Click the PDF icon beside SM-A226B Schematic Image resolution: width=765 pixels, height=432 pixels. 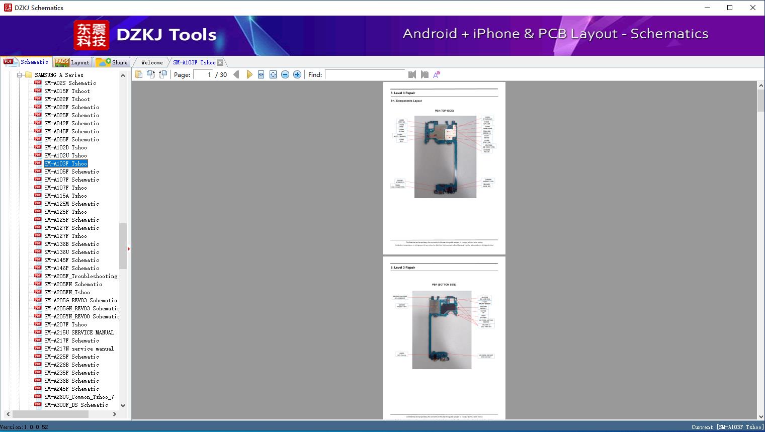[38, 364]
